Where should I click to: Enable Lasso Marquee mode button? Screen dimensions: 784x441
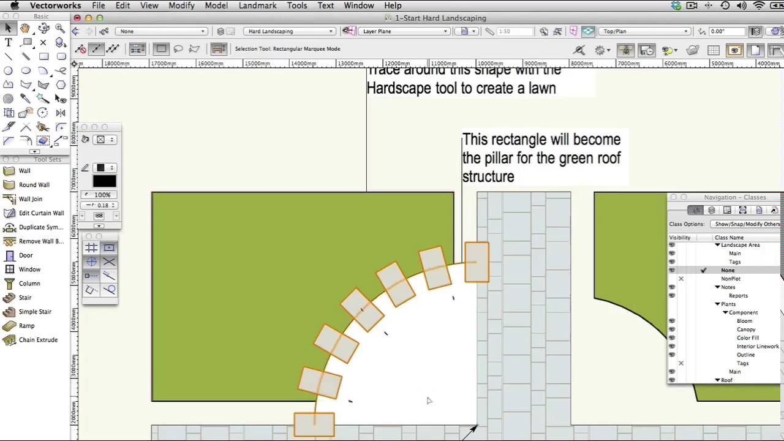click(178, 49)
